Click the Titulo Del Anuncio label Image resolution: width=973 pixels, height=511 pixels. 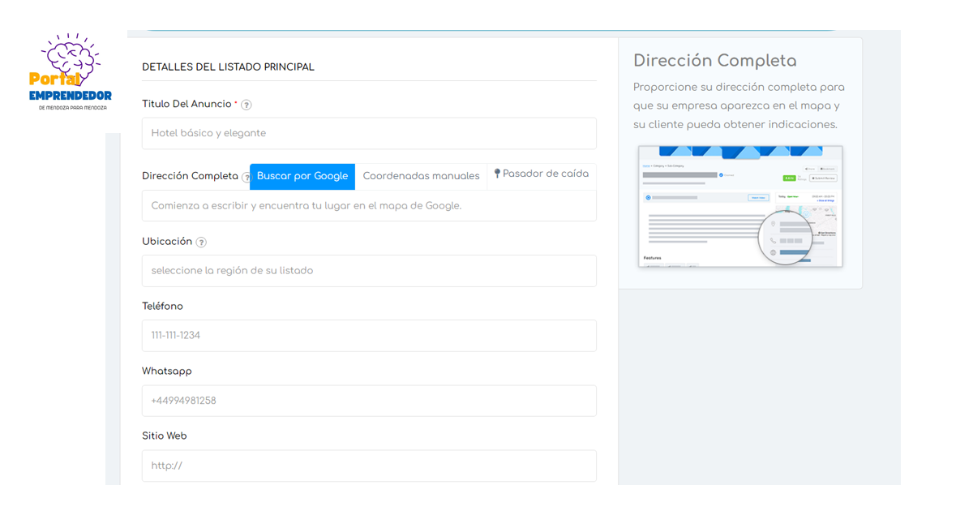[186, 105]
